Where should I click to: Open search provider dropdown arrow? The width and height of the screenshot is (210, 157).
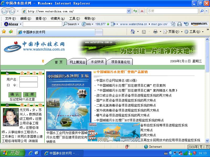207,11
